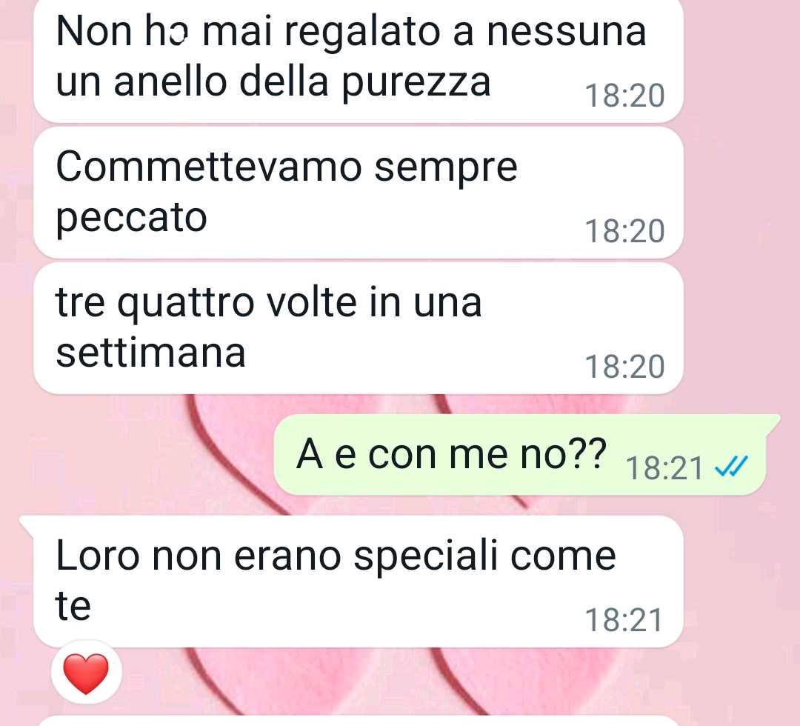
Task: Tap the word "Non" in the first message
Action: pos(94,32)
